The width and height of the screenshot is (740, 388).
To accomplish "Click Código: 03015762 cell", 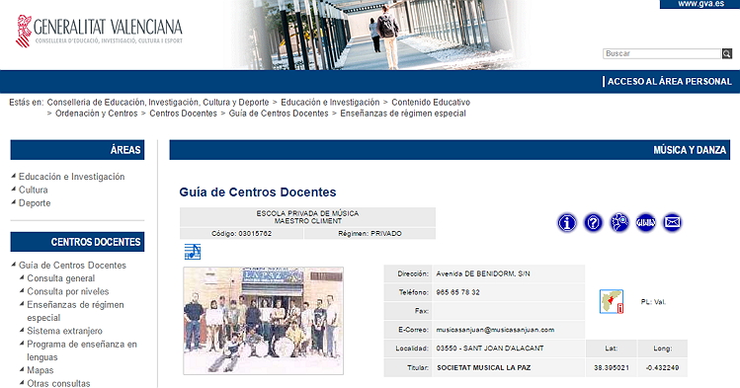I will 242,234.
